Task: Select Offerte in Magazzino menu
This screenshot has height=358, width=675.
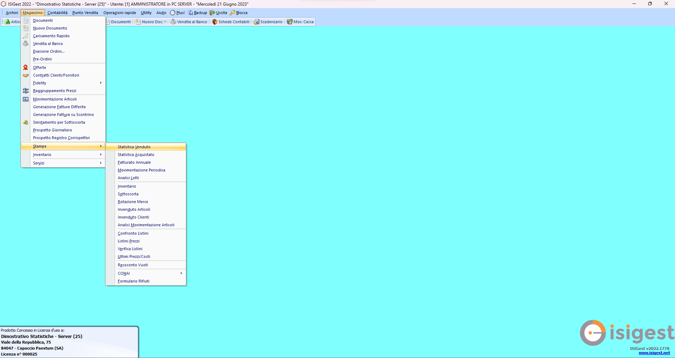Action: (39, 67)
